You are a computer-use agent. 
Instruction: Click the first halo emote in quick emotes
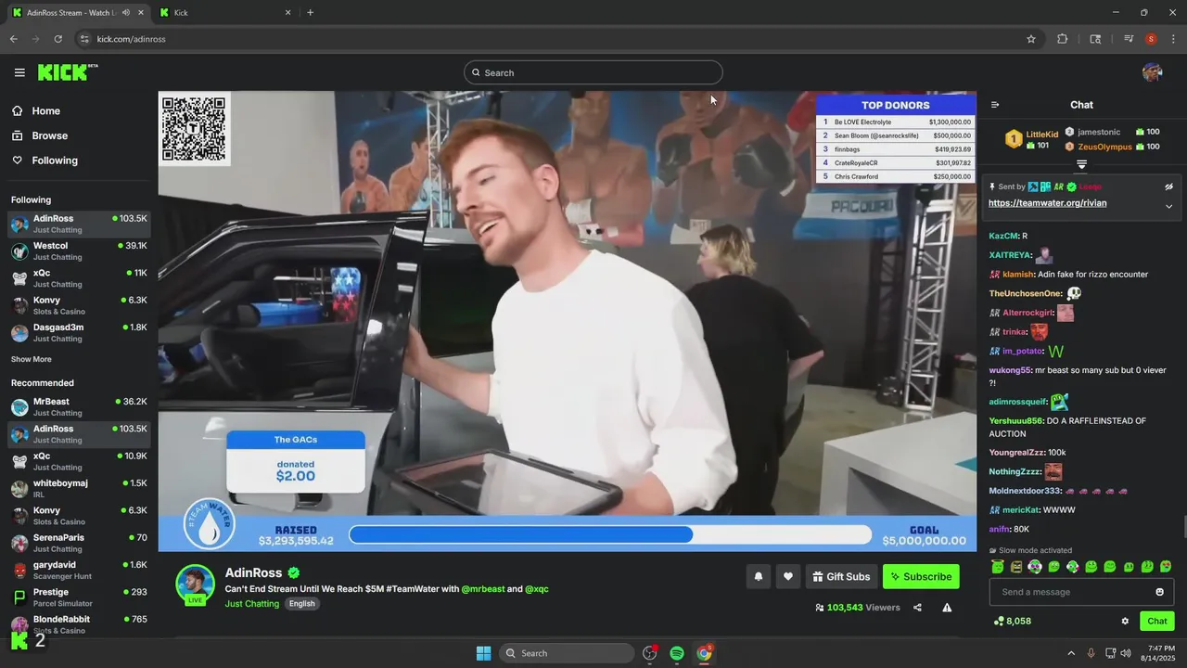point(998,566)
